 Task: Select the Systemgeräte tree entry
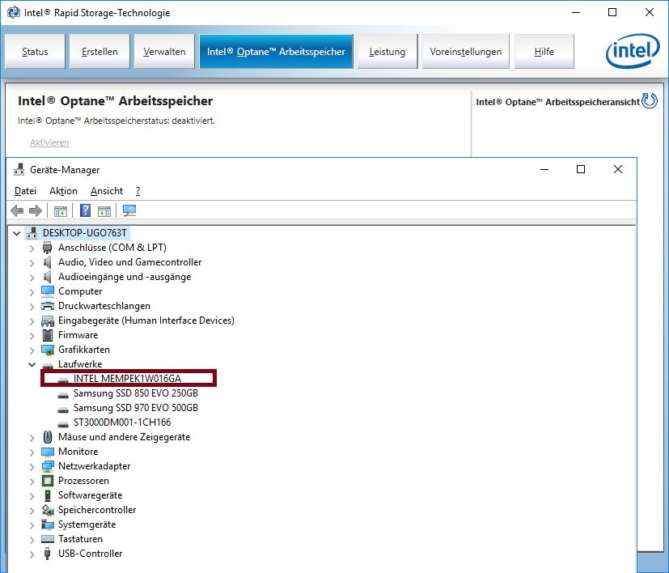(x=87, y=524)
